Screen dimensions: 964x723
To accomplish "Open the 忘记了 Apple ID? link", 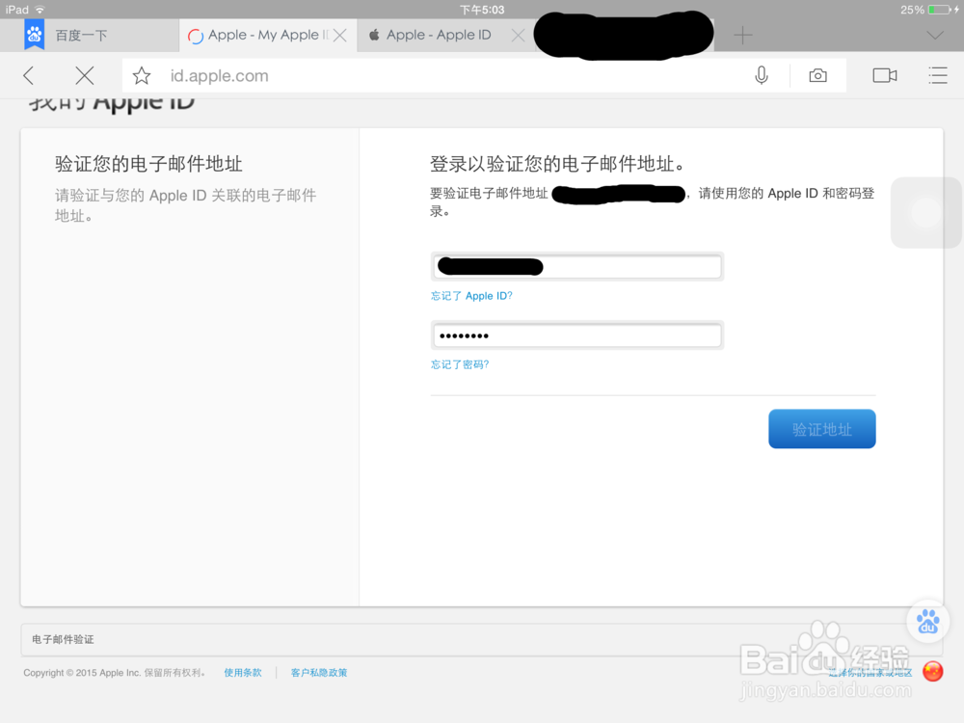I will [471, 296].
